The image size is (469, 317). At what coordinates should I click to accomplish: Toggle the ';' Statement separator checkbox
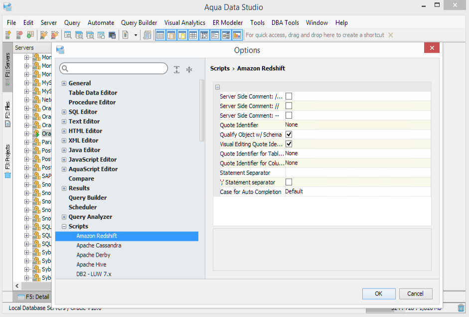[x=289, y=182]
